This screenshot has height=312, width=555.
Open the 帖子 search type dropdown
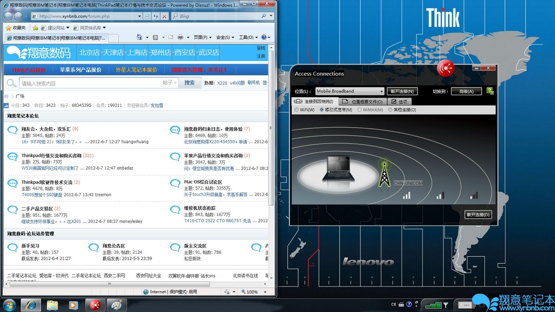click(169, 83)
